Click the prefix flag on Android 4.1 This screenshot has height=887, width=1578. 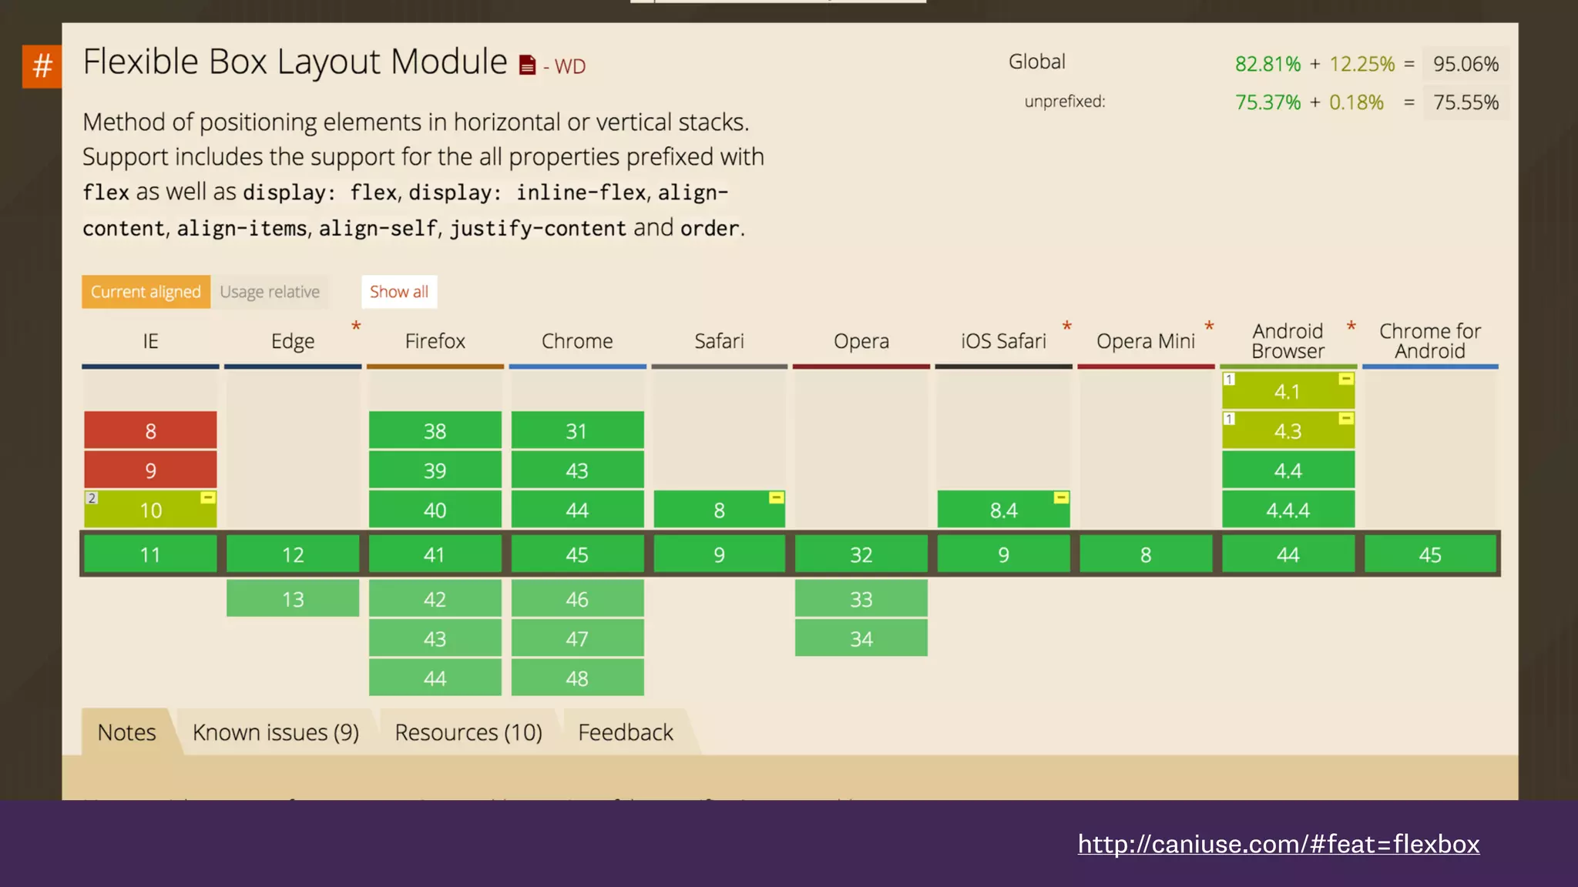1346,379
